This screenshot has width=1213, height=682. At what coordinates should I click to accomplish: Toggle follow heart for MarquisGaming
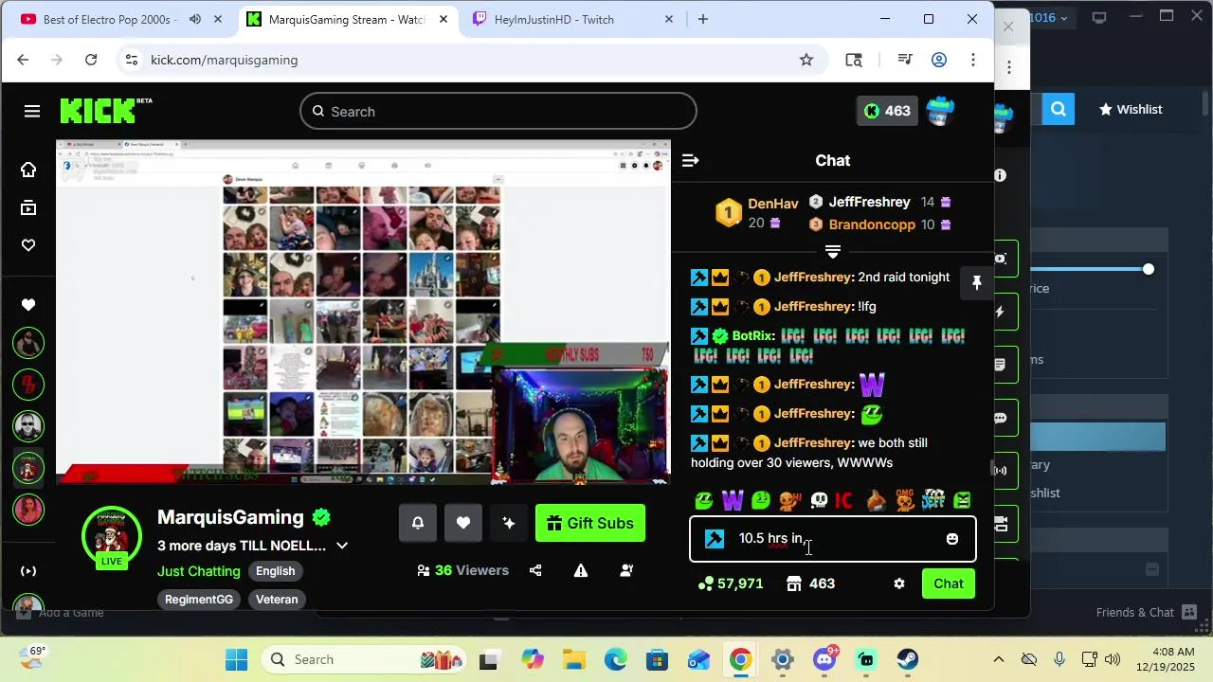click(x=463, y=523)
